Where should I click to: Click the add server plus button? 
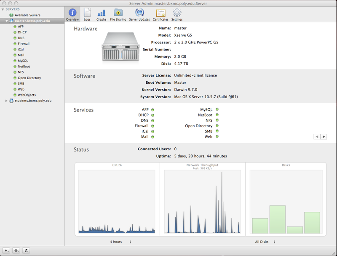tap(6, 251)
